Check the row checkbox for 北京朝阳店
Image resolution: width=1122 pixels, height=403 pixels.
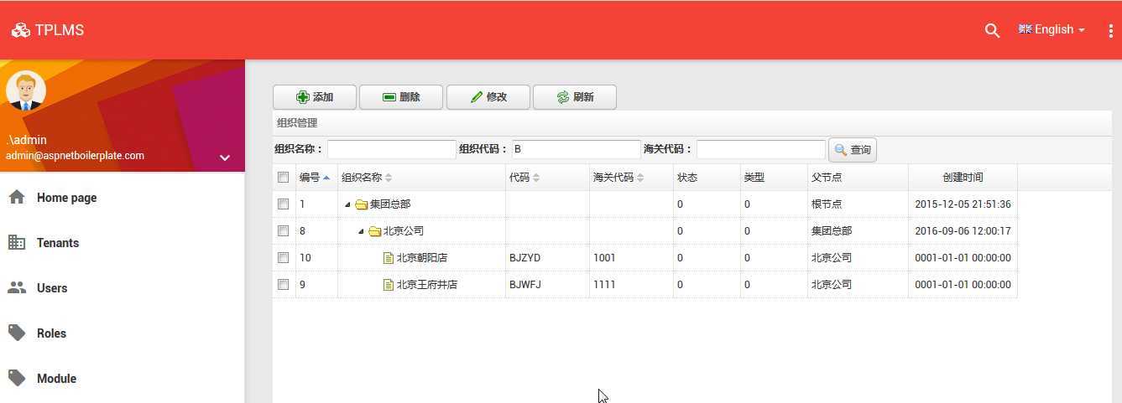point(284,258)
